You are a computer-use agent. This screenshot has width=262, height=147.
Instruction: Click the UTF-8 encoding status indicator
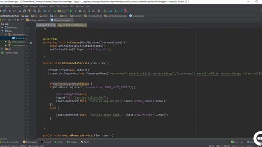click(227, 146)
